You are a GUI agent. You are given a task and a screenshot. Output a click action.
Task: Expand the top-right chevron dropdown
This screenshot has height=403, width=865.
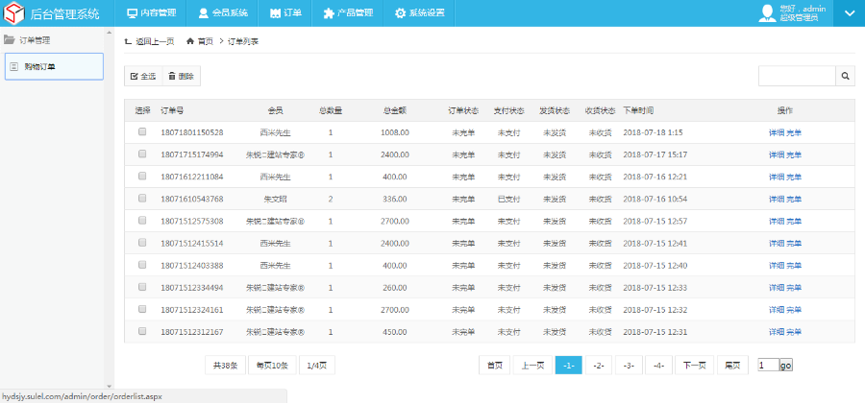pos(849,13)
